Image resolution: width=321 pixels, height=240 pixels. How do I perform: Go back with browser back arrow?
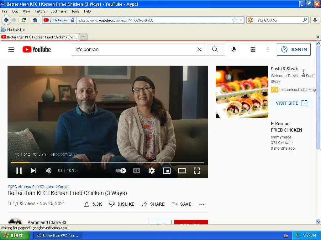click(x=6, y=20)
